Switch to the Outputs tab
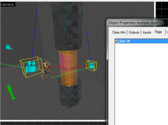 pyautogui.click(x=134, y=32)
